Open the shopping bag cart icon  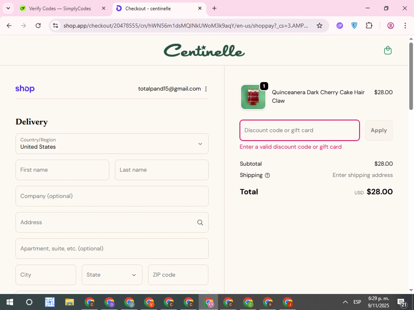click(388, 50)
